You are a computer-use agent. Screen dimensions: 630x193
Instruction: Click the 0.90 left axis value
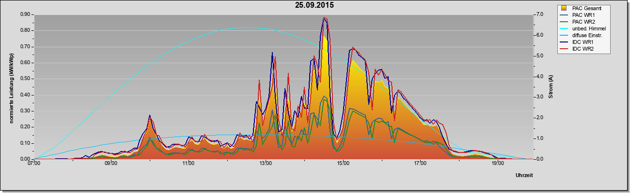pyautogui.click(x=25, y=14)
